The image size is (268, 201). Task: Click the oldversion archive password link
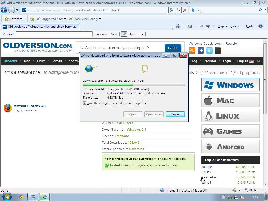coord(136,149)
